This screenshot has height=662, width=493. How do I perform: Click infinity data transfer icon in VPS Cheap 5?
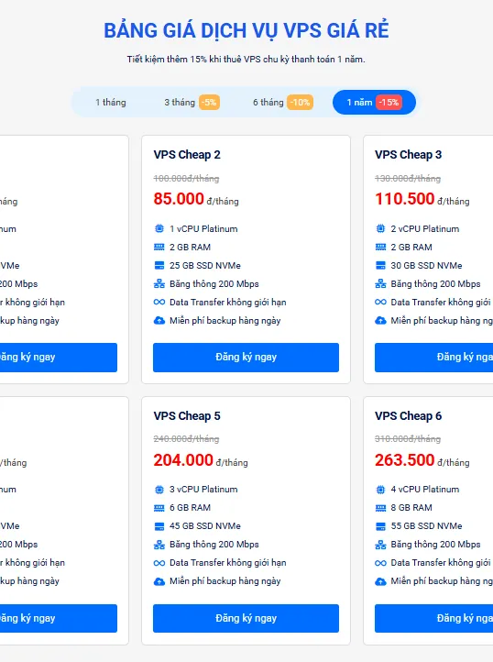point(159,563)
